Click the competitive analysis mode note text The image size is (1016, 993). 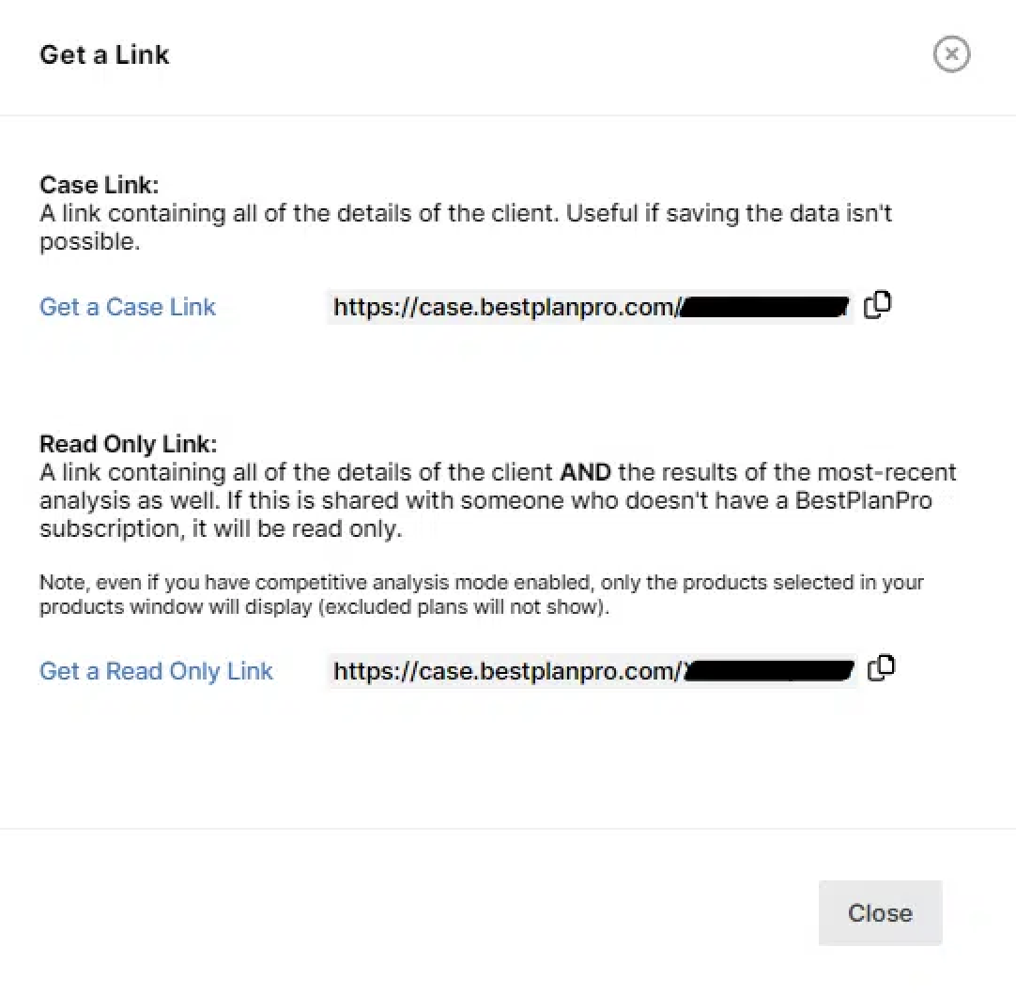click(x=482, y=594)
